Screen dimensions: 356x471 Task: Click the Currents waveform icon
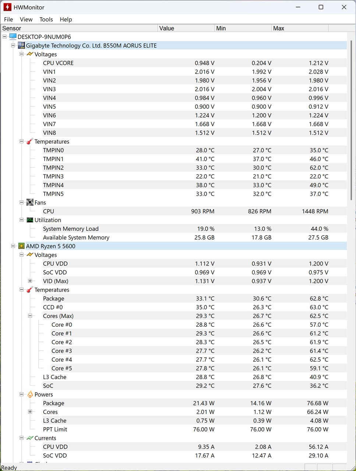pos(30,438)
